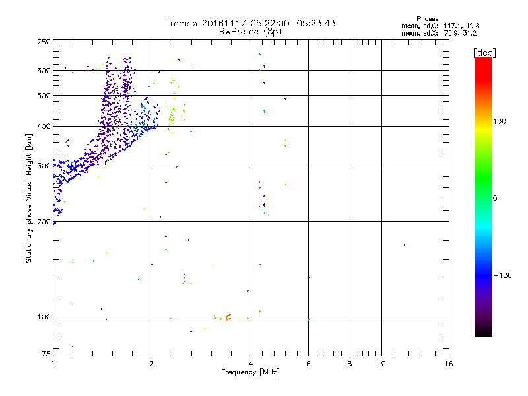Click the colorbar tick label '-100'
Viewport: 528px width, 396px height.
click(x=502, y=275)
